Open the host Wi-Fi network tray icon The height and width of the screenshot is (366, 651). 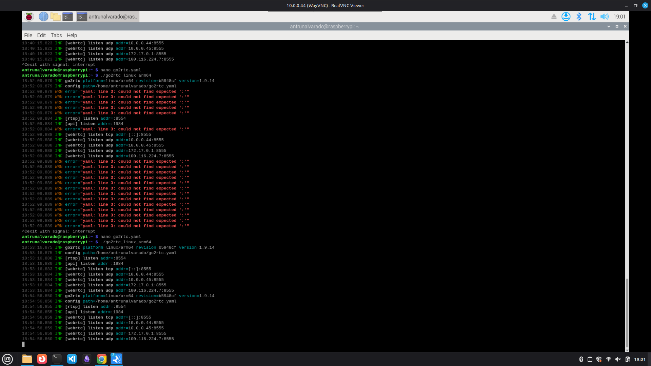(609, 359)
